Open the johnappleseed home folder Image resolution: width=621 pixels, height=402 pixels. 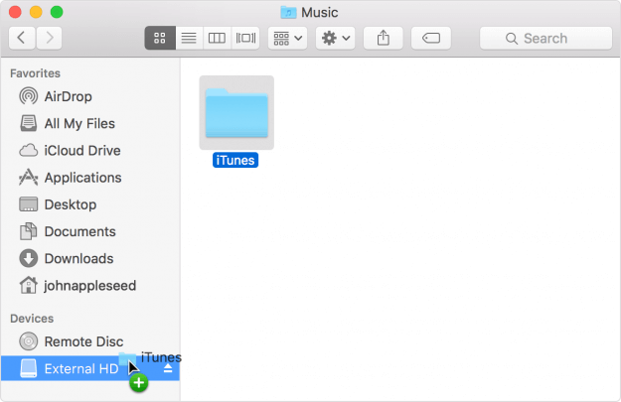(89, 285)
